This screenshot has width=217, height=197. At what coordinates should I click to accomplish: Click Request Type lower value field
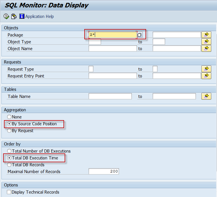(x=91, y=69)
